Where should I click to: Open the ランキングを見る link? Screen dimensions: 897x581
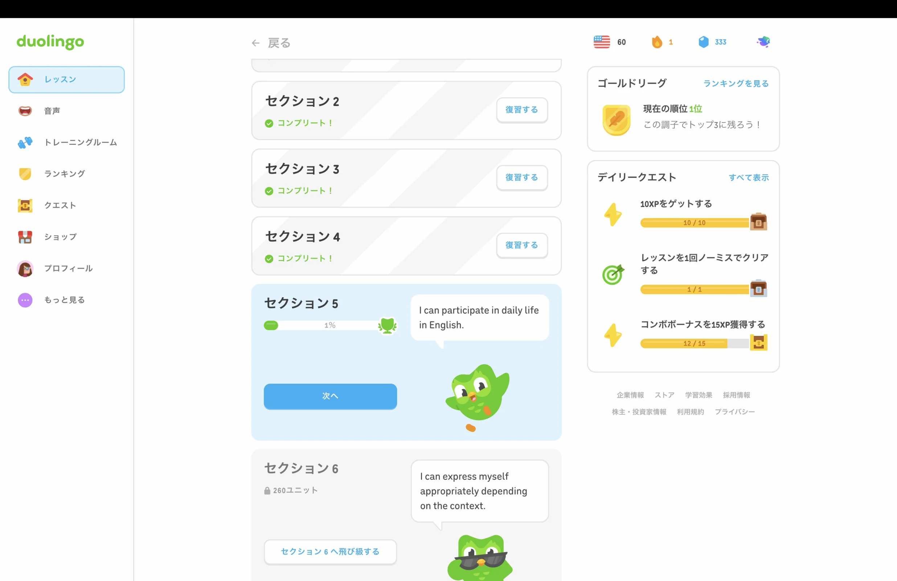point(736,84)
